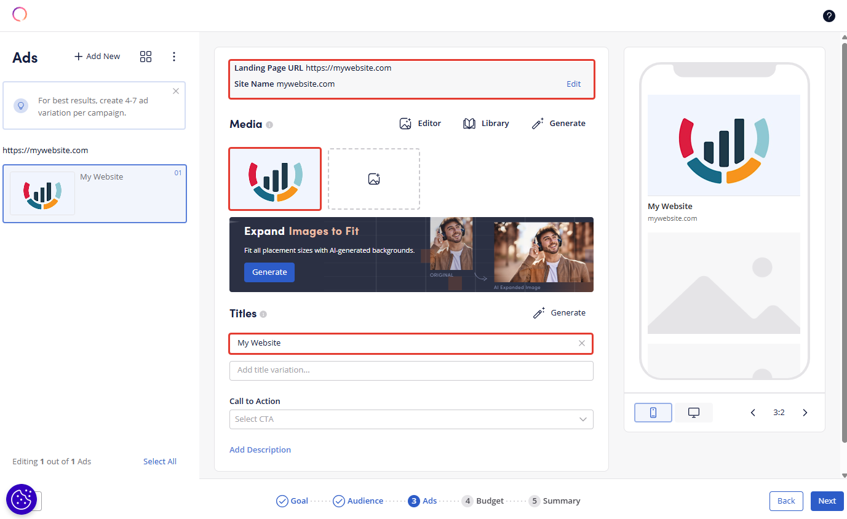This screenshot has width=847, height=519.
Task: Show previous preview aspect ratio
Action: click(753, 413)
